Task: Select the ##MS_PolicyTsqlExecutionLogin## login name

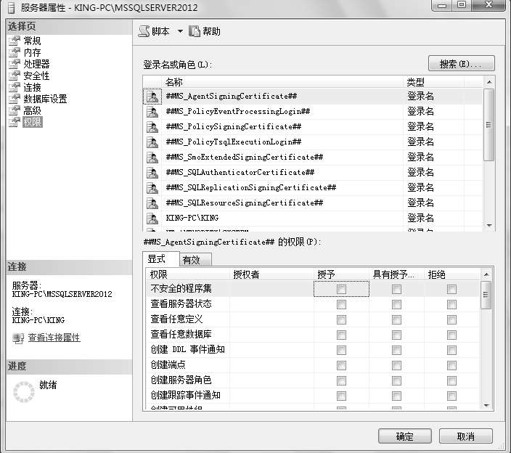Action: [234, 142]
